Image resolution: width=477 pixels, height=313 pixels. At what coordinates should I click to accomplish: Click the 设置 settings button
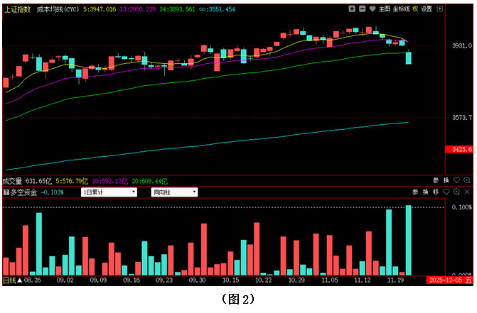click(x=427, y=9)
